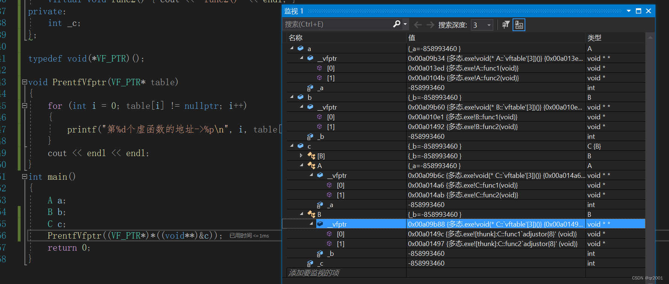Screen dimensions: 669x284
Task: Click the search back arrow
Action: click(417, 25)
